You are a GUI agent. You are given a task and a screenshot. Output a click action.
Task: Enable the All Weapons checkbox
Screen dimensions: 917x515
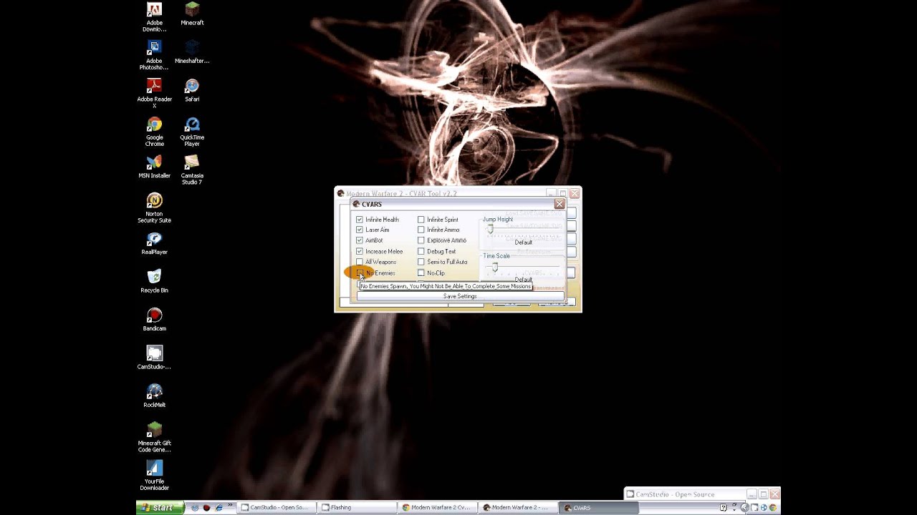360,262
